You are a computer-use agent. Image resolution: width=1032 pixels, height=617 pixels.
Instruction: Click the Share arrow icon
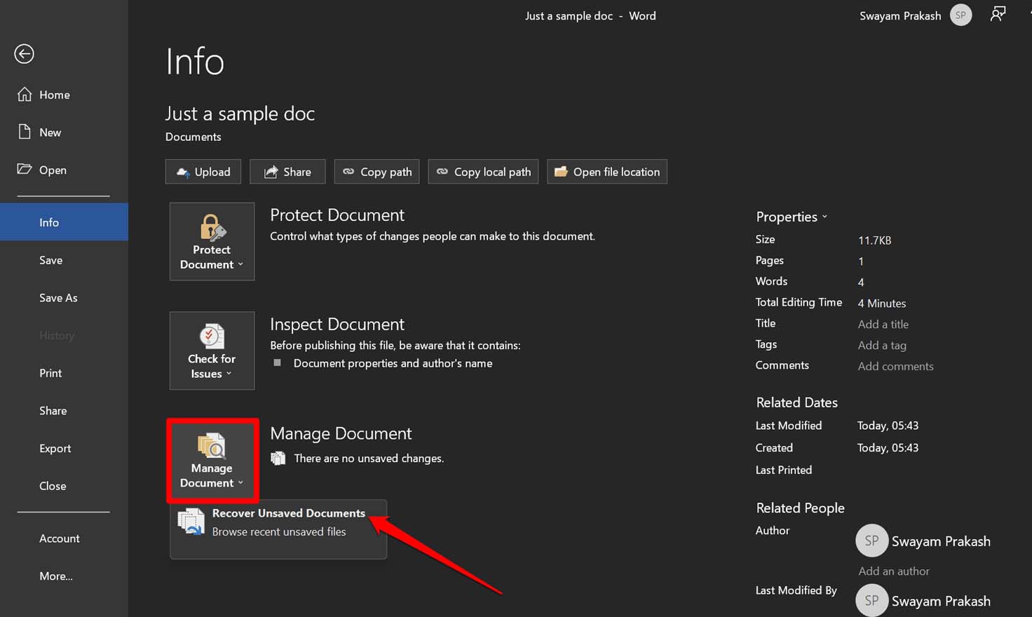click(271, 172)
